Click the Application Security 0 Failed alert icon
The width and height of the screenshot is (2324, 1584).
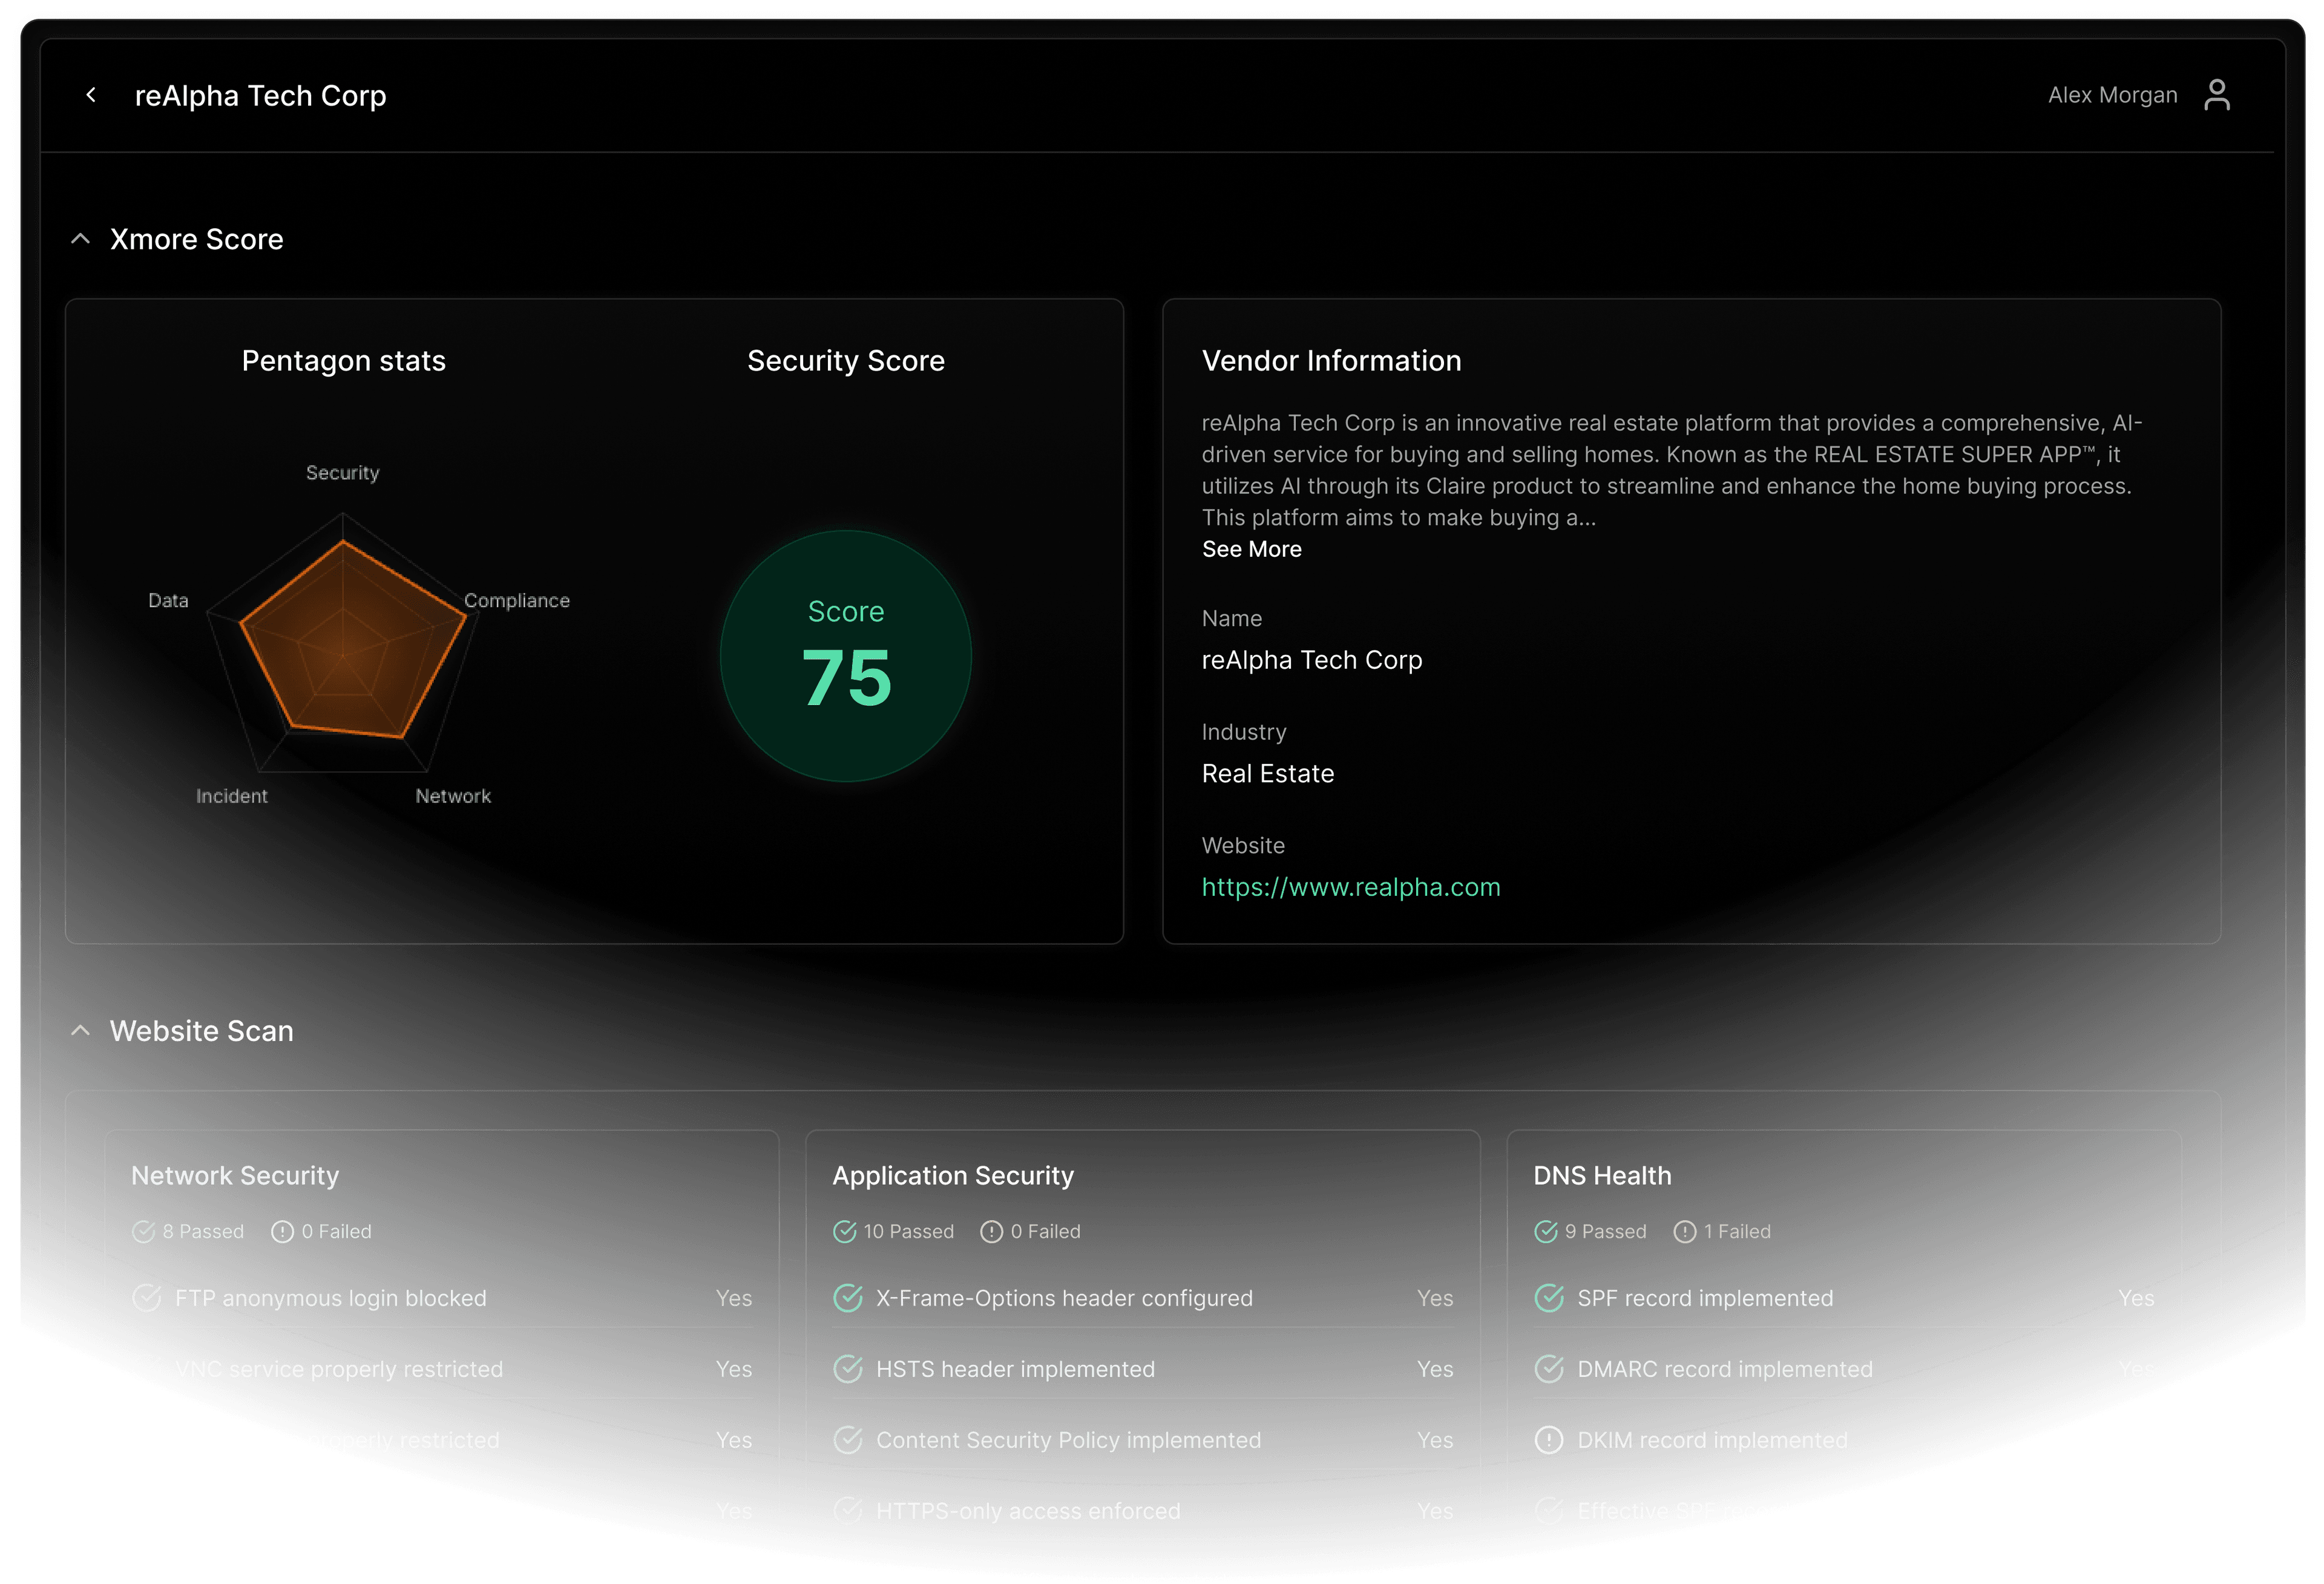(992, 1232)
